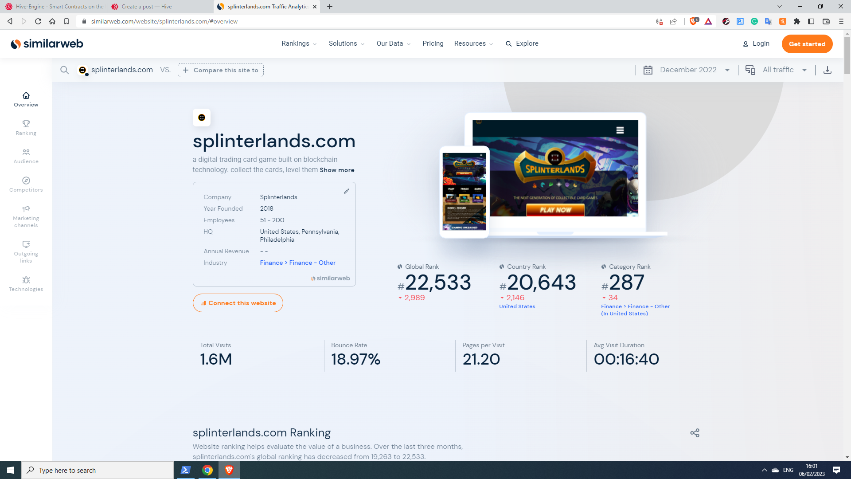Click the bookmark icon in address bar
This screenshot has width=851, height=479.
[66, 21]
